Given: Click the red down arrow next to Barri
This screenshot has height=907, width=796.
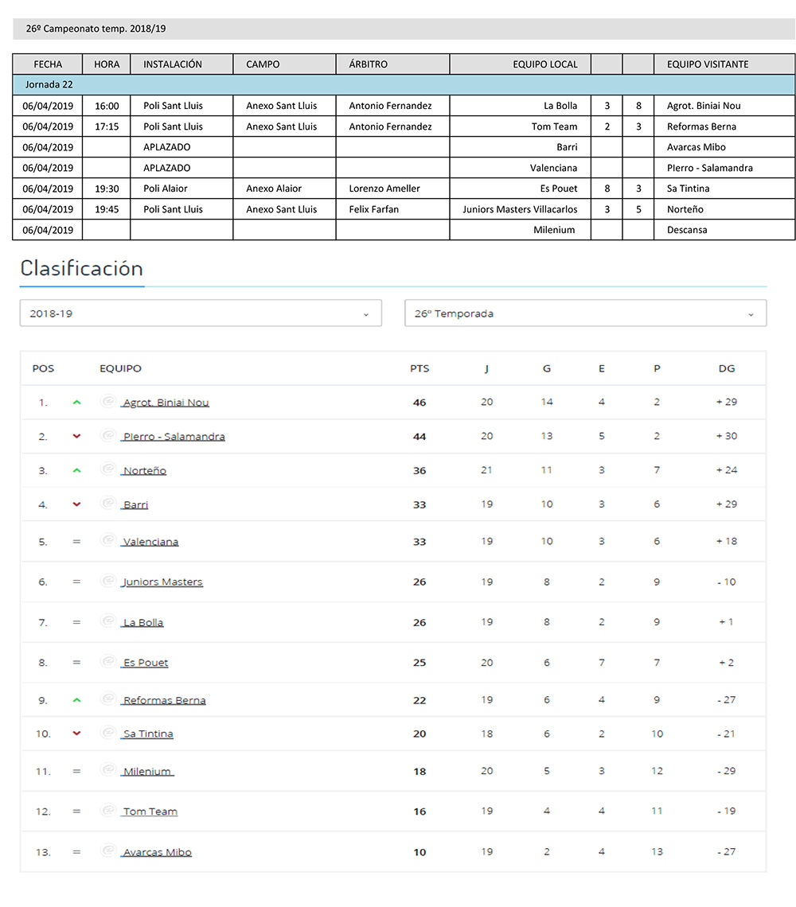Looking at the screenshot, I should pyautogui.click(x=76, y=504).
